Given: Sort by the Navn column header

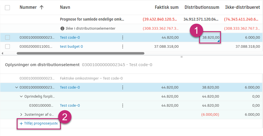Looking at the screenshot, I should pyautogui.click(x=65, y=7).
